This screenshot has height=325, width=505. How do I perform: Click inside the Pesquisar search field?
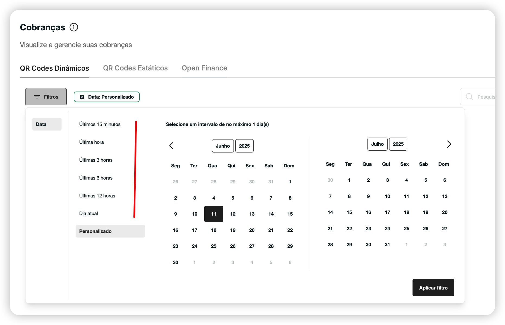(x=485, y=97)
